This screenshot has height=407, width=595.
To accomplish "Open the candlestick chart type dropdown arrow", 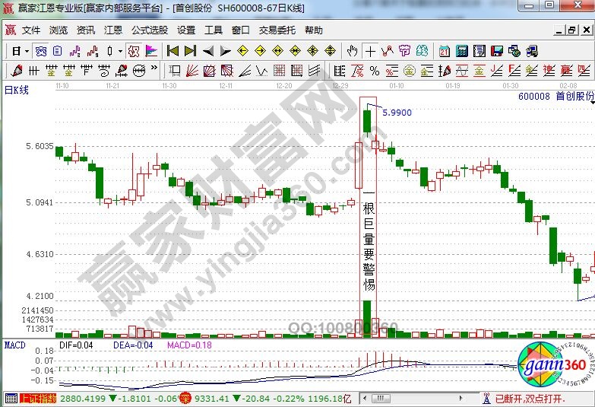I will tap(121, 51).
